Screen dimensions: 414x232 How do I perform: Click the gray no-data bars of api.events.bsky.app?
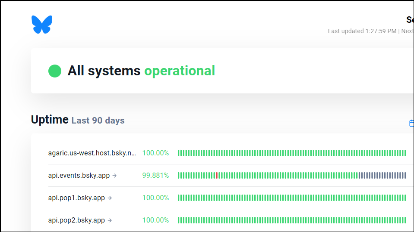click(x=382, y=175)
